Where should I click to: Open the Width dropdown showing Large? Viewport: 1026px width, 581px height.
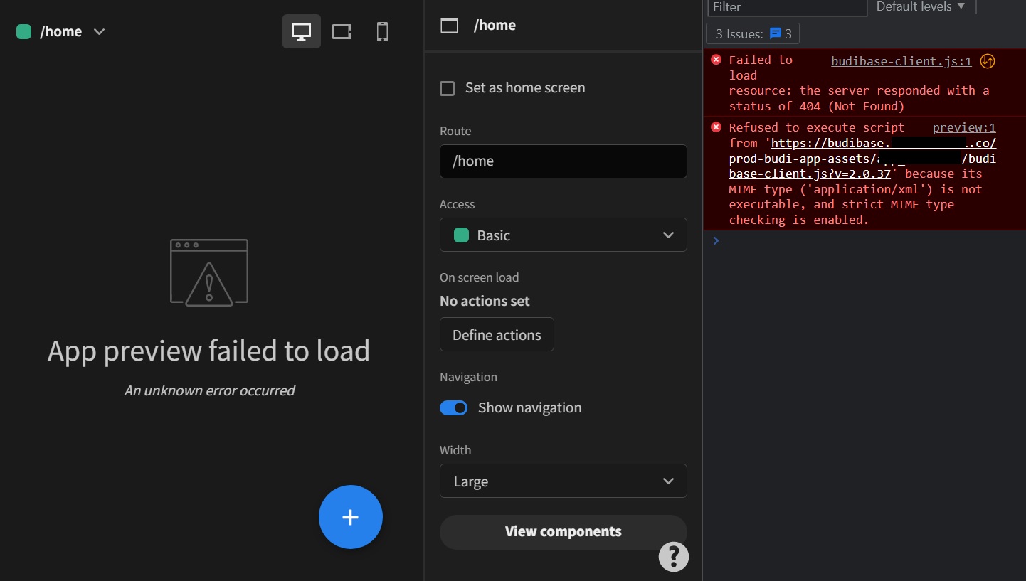(563, 481)
